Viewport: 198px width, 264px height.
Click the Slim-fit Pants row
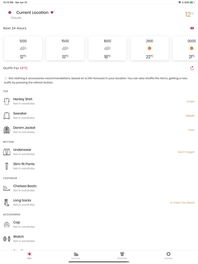pos(99,166)
